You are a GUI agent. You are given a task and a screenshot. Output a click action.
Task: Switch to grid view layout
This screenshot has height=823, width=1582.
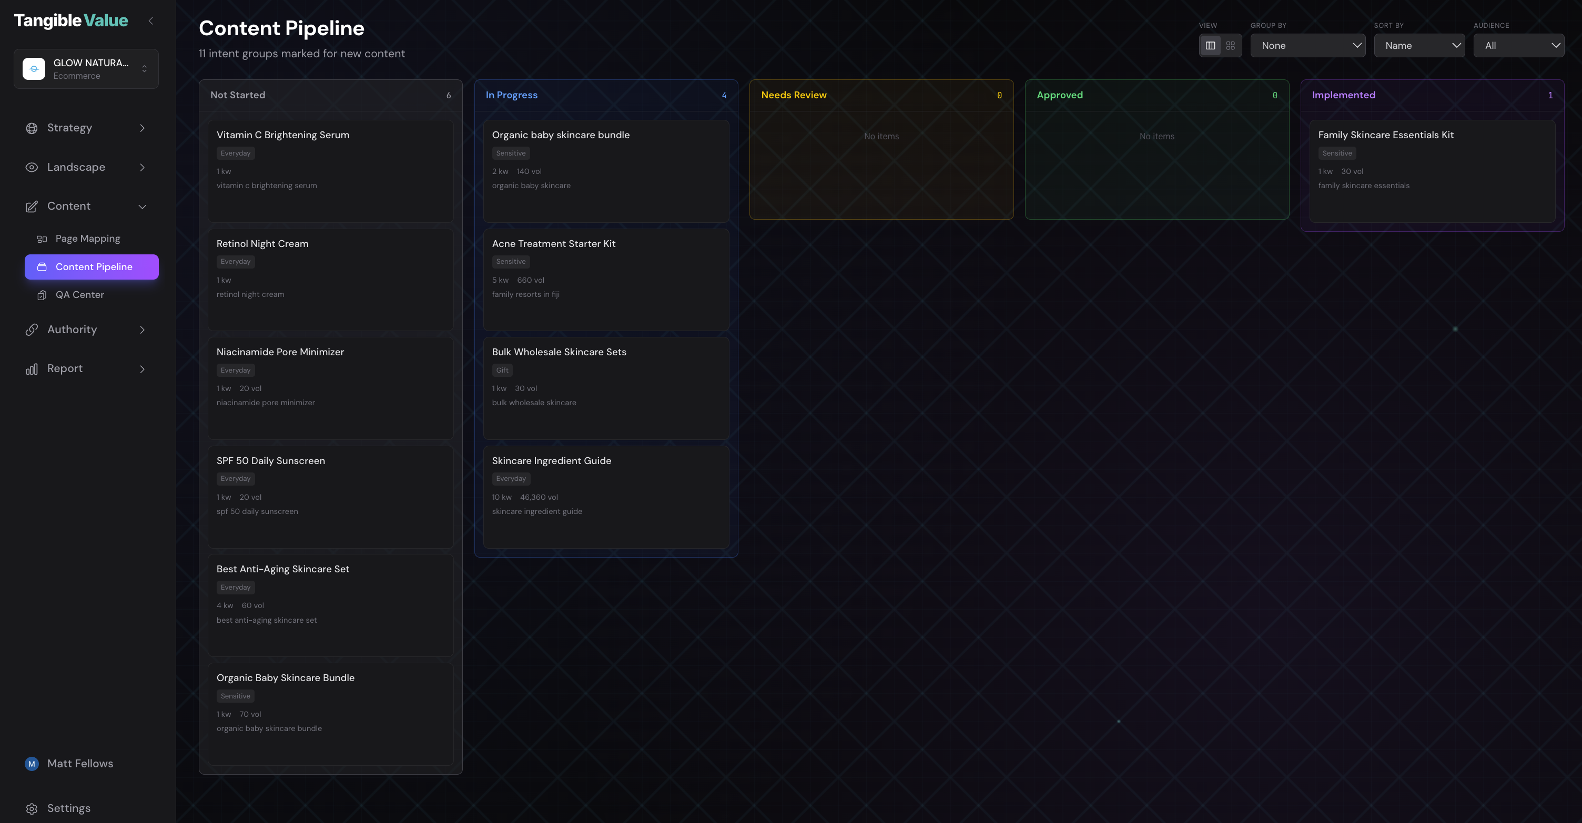1231,45
